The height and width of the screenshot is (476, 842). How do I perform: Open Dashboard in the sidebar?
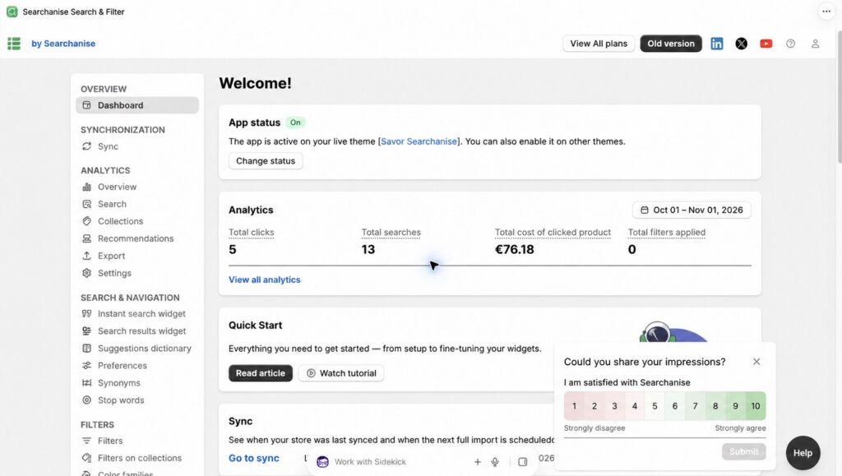pos(137,105)
